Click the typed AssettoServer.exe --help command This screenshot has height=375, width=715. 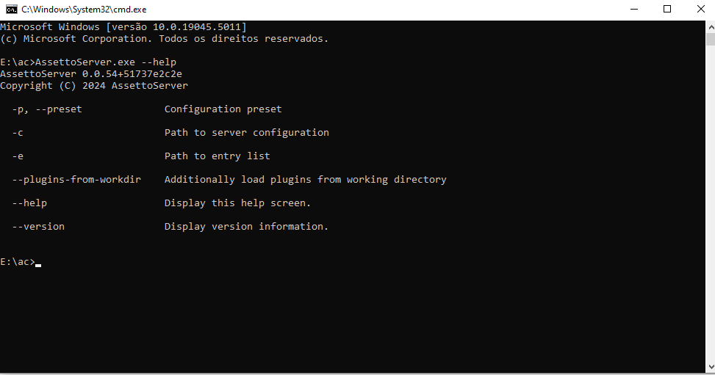tap(106, 62)
